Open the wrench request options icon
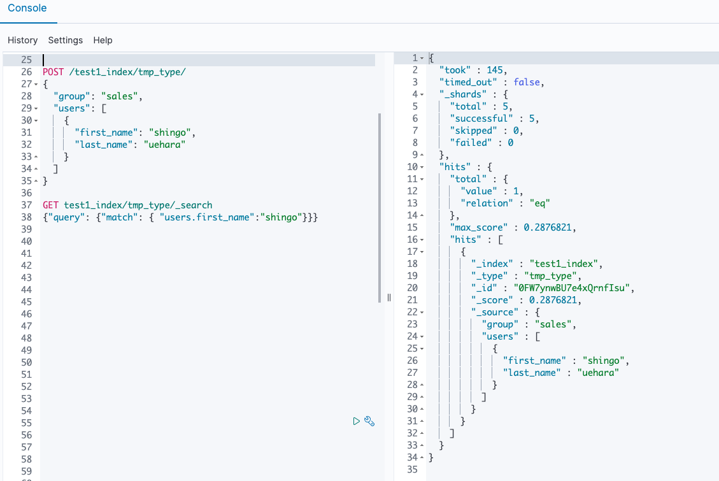This screenshot has height=481, width=719. [x=369, y=421]
